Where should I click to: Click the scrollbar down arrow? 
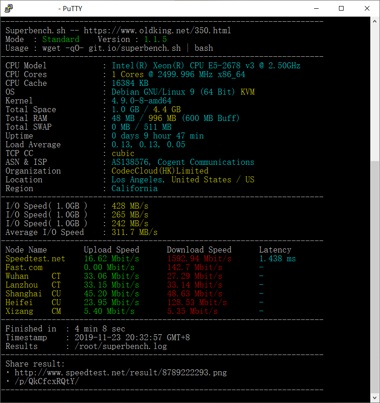pyautogui.click(x=376, y=398)
